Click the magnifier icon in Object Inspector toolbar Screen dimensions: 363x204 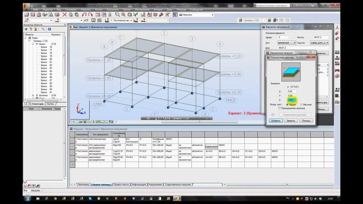pos(43,29)
